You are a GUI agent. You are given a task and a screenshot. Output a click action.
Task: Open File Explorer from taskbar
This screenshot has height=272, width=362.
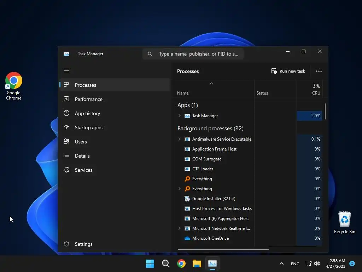[x=197, y=263]
